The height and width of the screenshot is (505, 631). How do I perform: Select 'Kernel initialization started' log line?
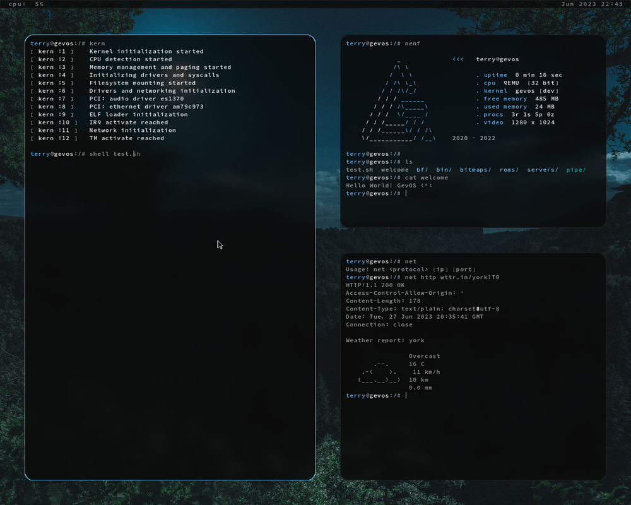tap(146, 52)
